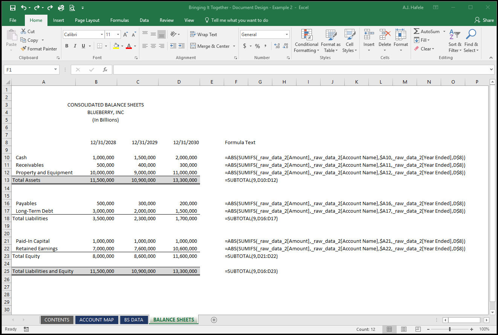The image size is (498, 335).
Task: Click the Increase Indent icon
Action: tap(182, 46)
